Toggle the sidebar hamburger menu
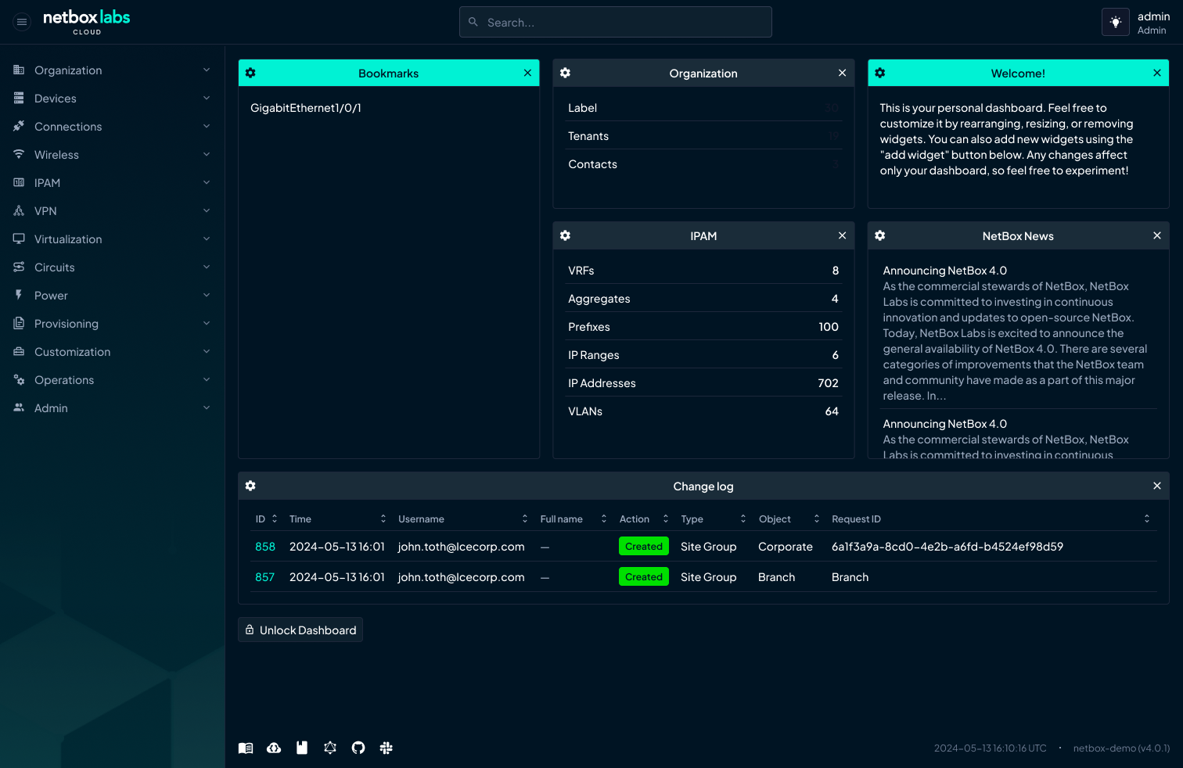The image size is (1183, 768). pyautogui.click(x=22, y=22)
